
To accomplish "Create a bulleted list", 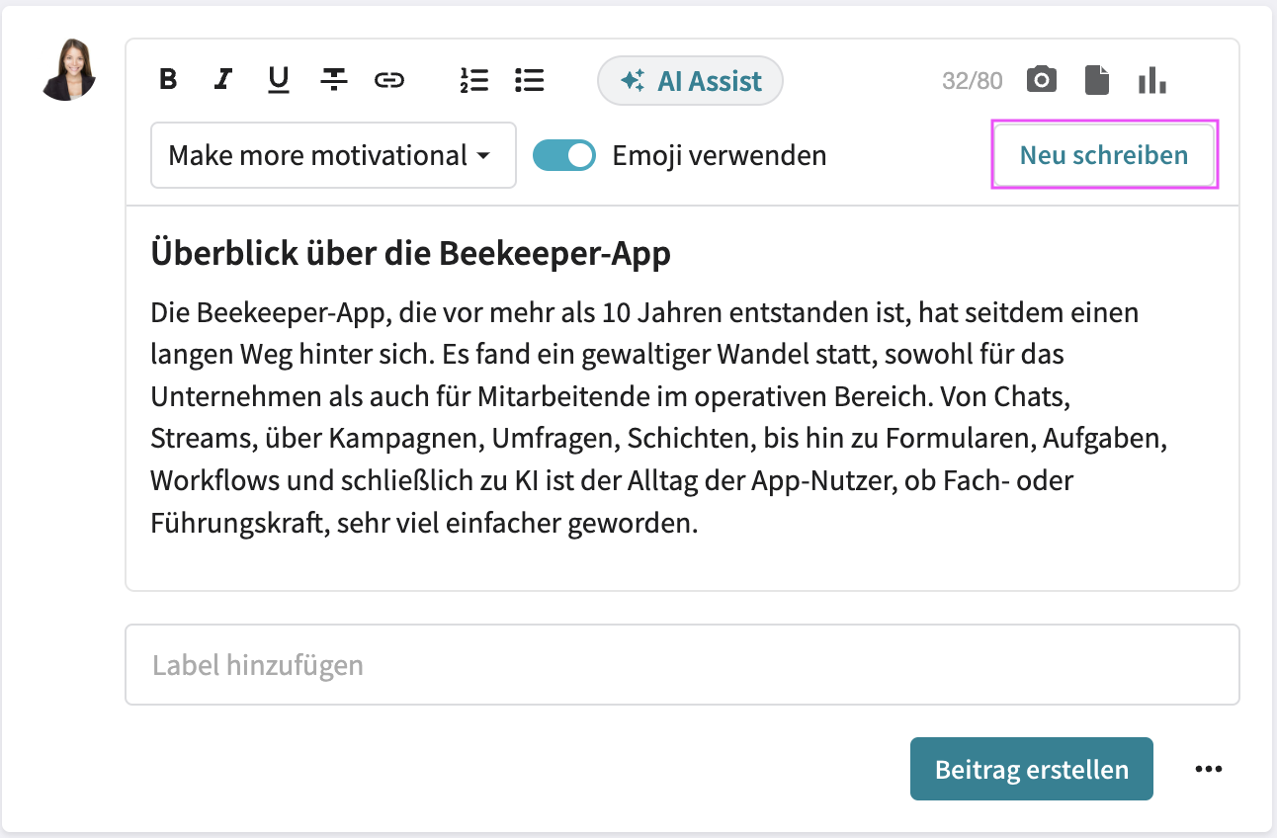I will [x=530, y=80].
